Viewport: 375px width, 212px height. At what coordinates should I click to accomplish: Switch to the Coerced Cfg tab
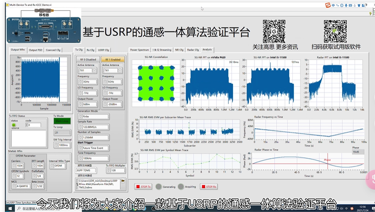point(53,50)
